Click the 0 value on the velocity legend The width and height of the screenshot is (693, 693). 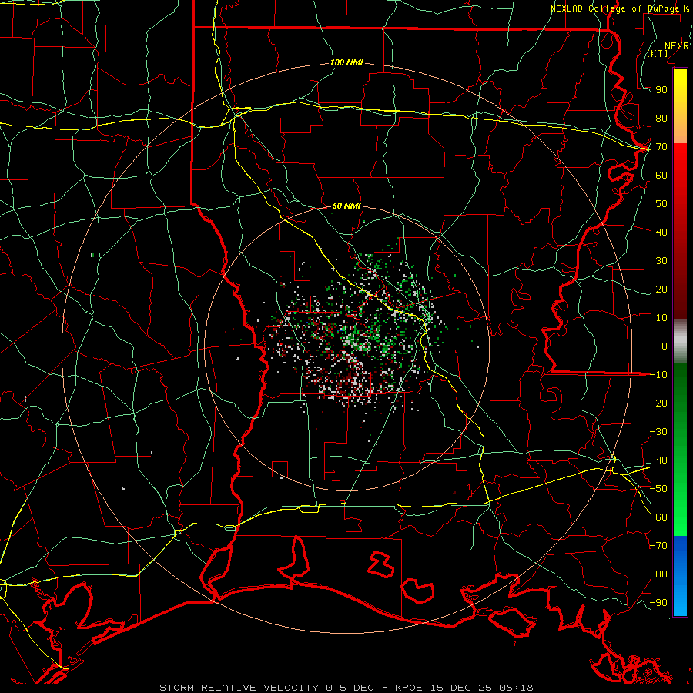(665, 346)
